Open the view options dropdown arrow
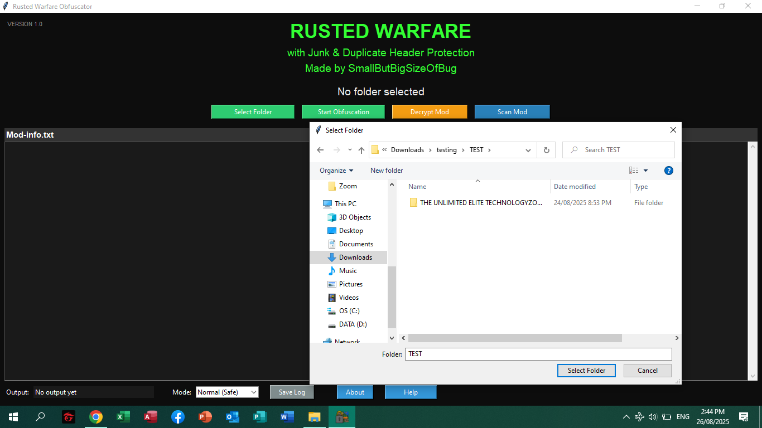The height and width of the screenshot is (428, 762). coord(646,171)
